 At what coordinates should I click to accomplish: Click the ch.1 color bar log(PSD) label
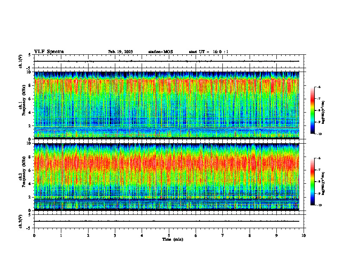click(323, 113)
